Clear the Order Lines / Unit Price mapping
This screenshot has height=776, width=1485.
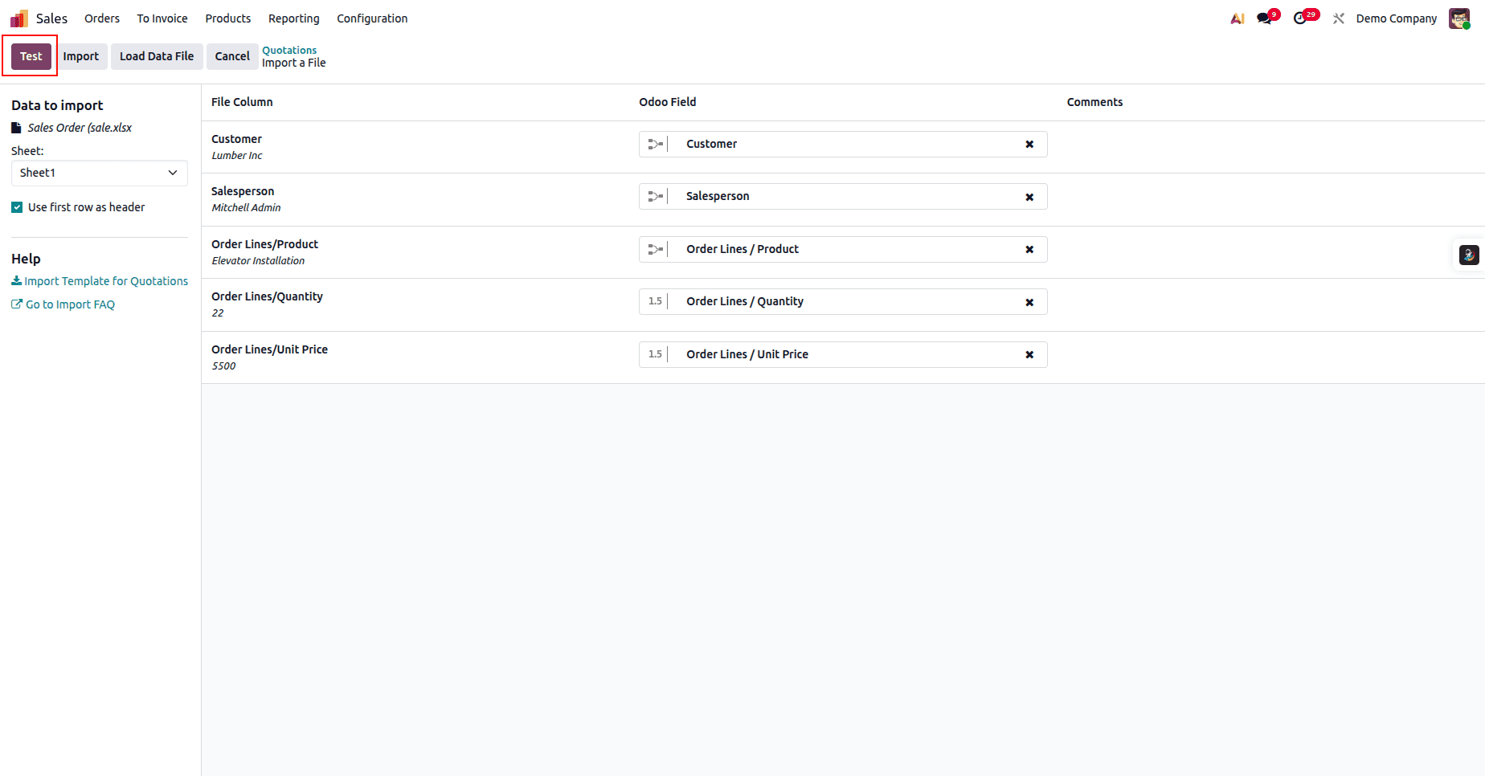(1029, 354)
